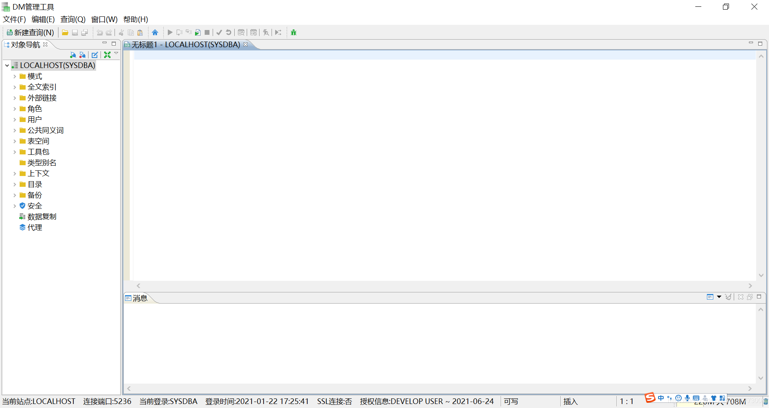The height and width of the screenshot is (408, 769).
Task: Select the 消息 messages tab
Action: tap(137, 298)
